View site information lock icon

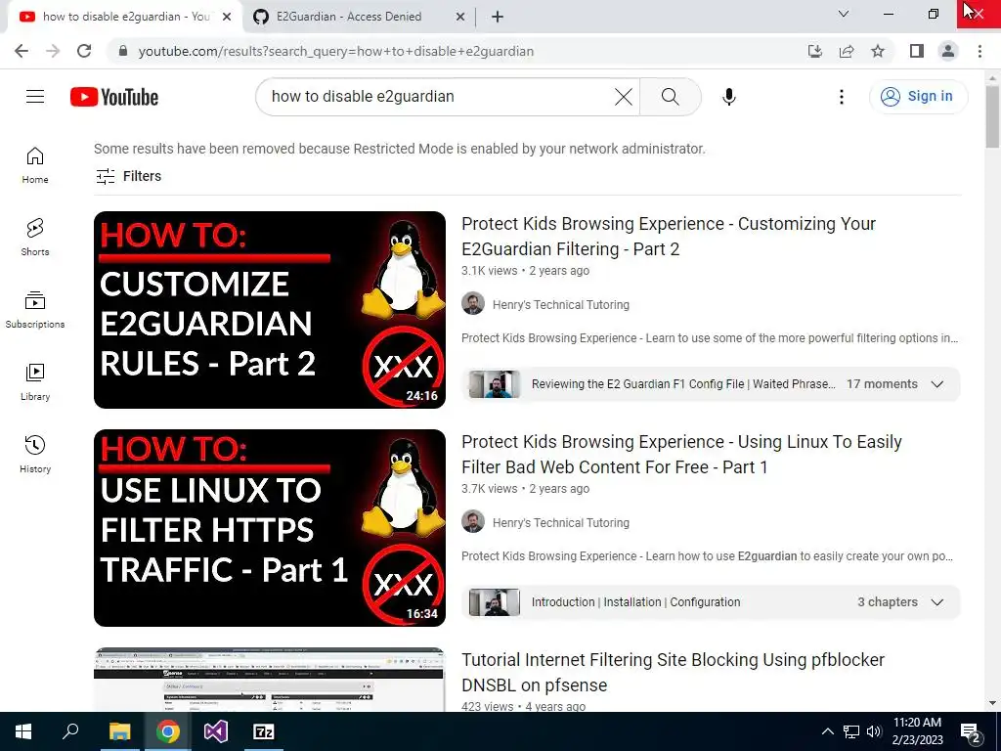point(124,51)
